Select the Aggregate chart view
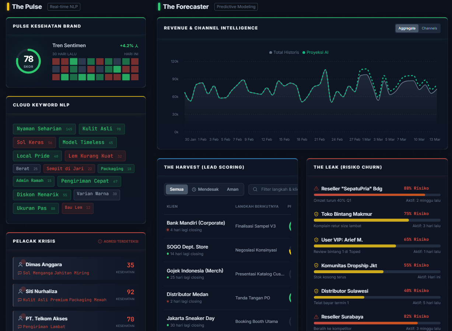The width and height of the screenshot is (452, 331). pos(407,28)
